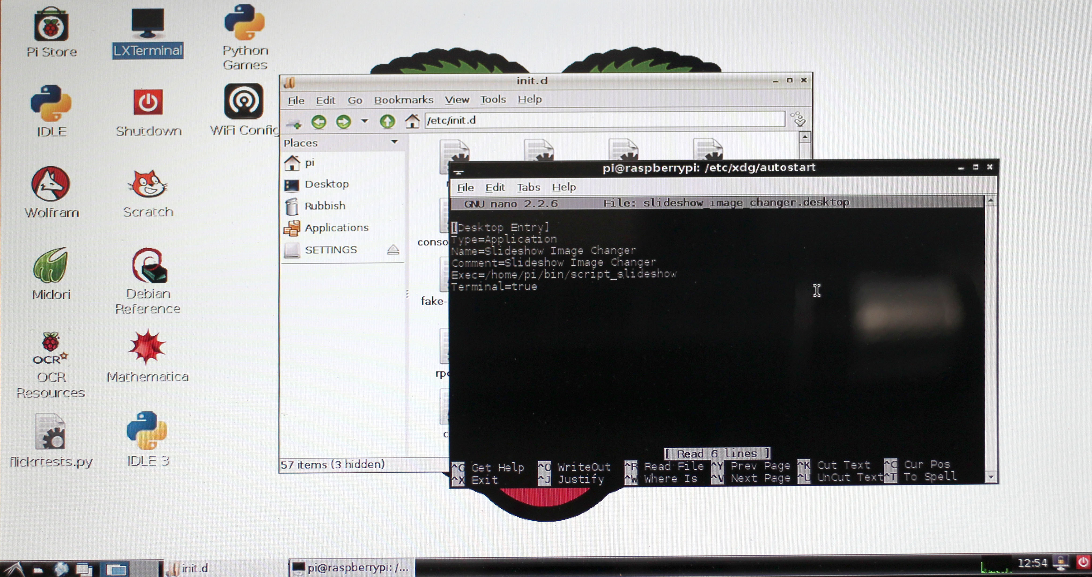The height and width of the screenshot is (577, 1092).
Task: Select Applications in Places sidebar
Action: point(336,228)
